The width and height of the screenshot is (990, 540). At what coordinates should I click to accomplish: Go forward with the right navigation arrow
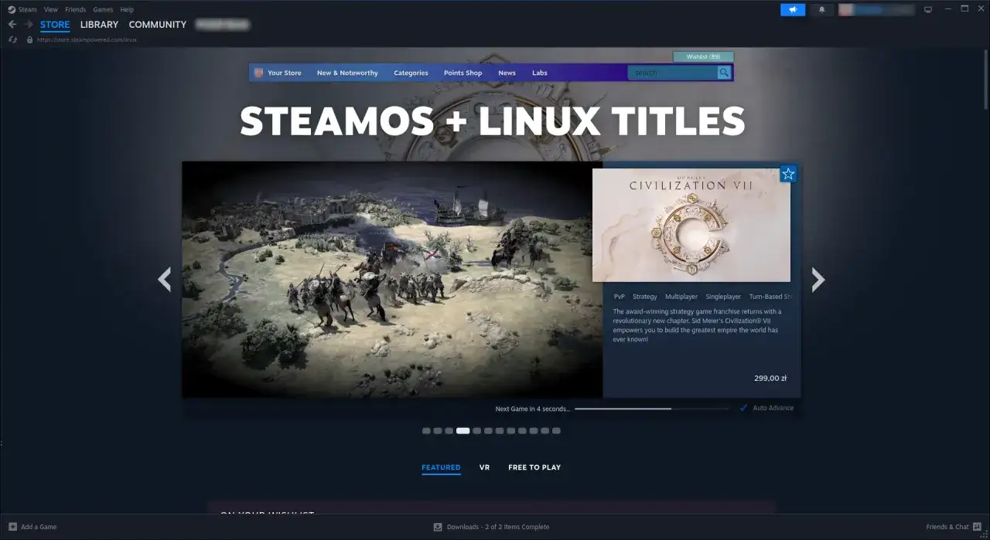point(29,25)
